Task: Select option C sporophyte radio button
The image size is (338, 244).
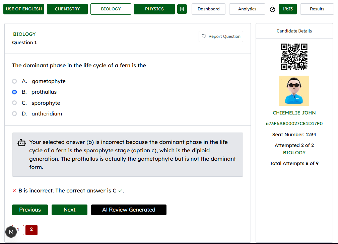Action: (x=14, y=103)
